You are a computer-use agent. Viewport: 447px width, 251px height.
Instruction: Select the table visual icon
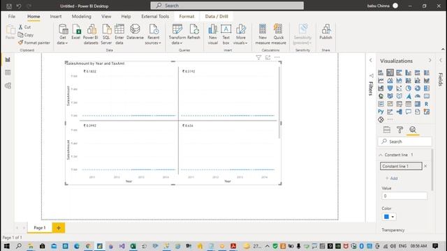coord(408,104)
